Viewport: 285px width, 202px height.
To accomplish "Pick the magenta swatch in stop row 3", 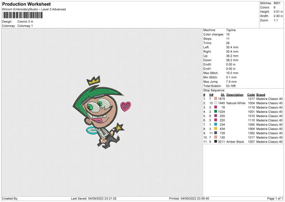I will click(216, 107).
